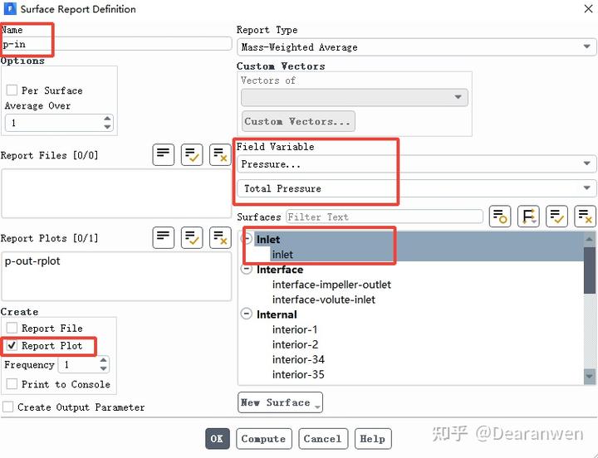Image resolution: width=598 pixels, height=458 pixels.
Task: Click the Average Over number field
Action: (x=59, y=123)
